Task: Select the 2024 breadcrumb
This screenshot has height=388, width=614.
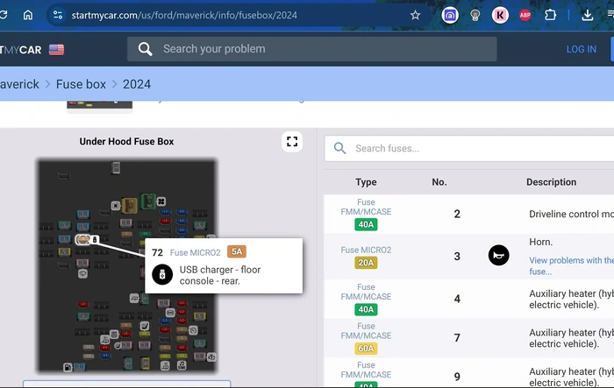Action: pyautogui.click(x=137, y=84)
